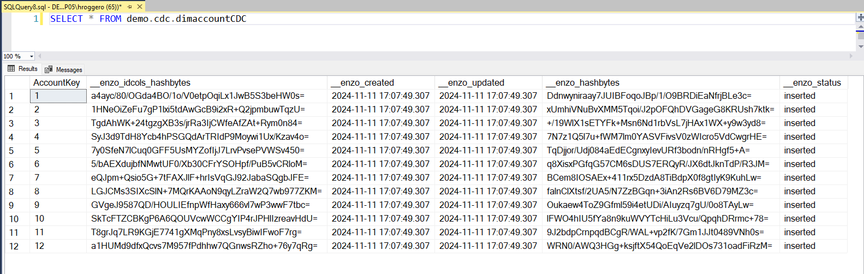Image resolution: width=864 pixels, height=274 pixels.
Task: Switch to the Messages tab
Action: pyautogui.click(x=63, y=69)
